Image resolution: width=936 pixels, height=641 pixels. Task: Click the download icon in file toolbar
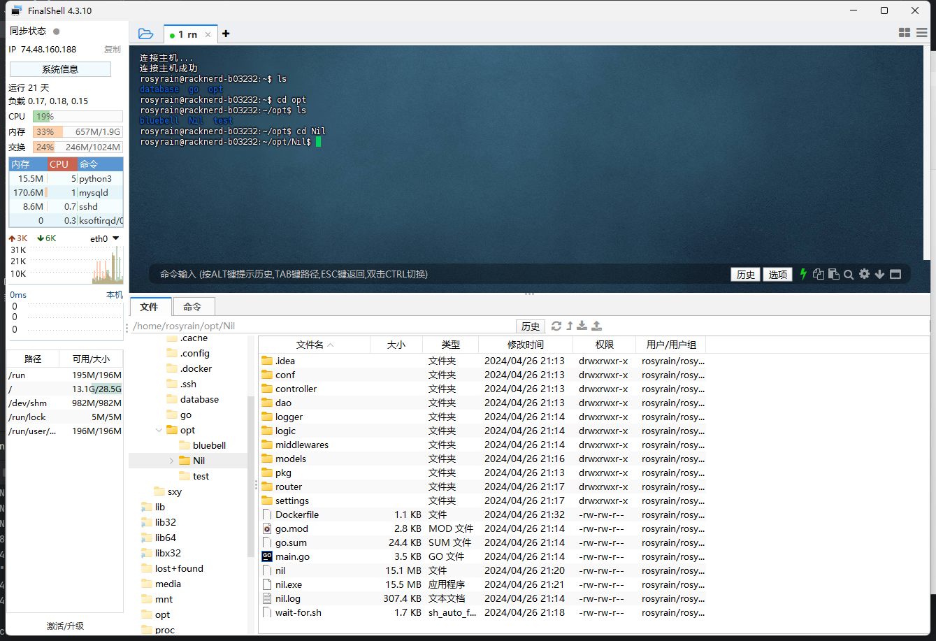pyautogui.click(x=582, y=326)
